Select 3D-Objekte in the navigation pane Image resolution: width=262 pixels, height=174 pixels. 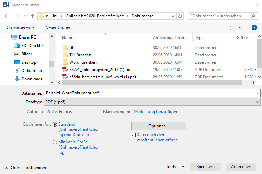pyautogui.click(x=32, y=46)
